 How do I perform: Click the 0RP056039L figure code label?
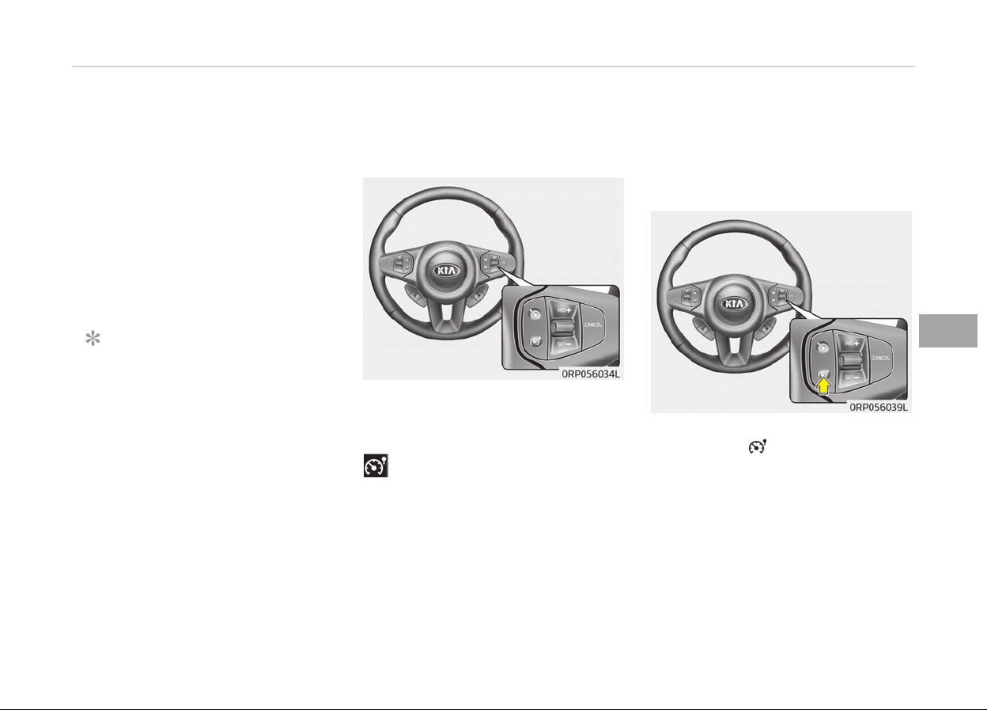(879, 408)
